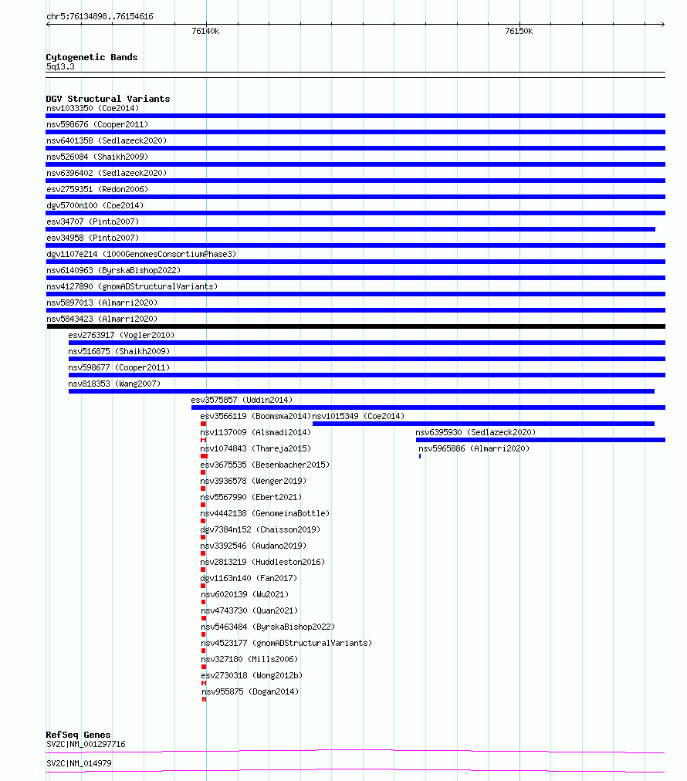Click the 5q13.3 cytogenetic band label
Viewport: 687px width, 781px height.
(60, 66)
